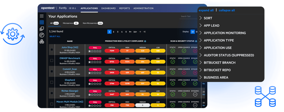Click Shepherd dynamic scan checkmark icon
Image resolution: width=284 pixels, height=112 pixels.
195,83
